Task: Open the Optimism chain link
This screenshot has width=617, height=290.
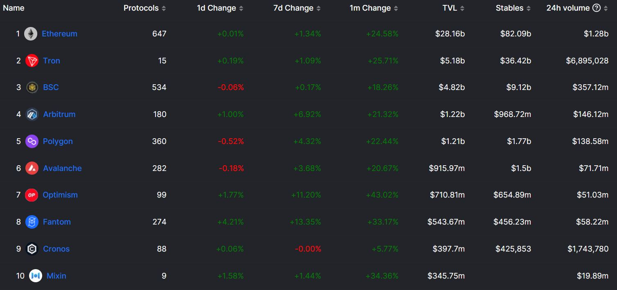Action: pos(60,195)
